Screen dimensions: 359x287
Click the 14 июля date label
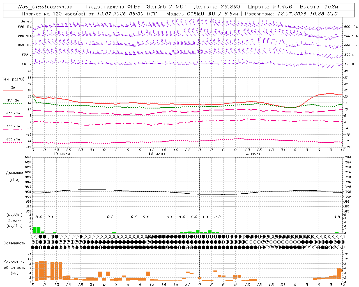pyautogui.click(x=252, y=154)
